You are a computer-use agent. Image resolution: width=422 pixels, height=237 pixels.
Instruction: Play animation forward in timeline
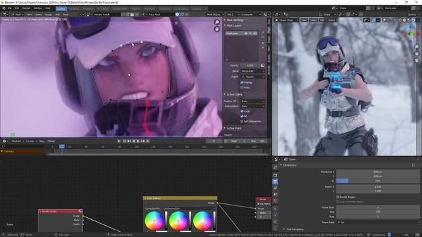point(138,141)
